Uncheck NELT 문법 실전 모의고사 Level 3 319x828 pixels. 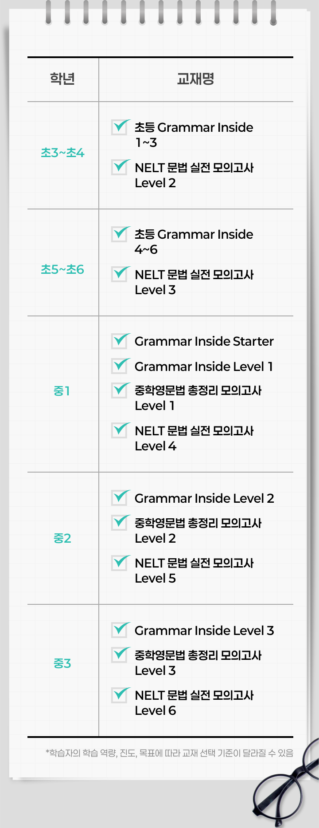click(120, 274)
